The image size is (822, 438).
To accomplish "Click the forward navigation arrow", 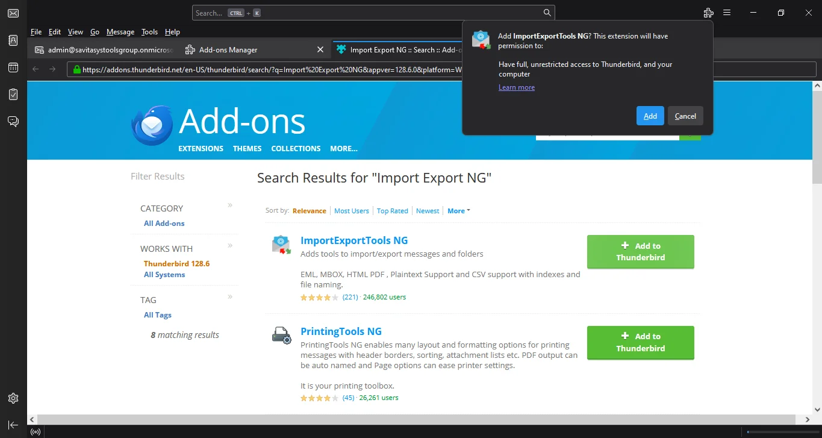I will [x=52, y=69].
